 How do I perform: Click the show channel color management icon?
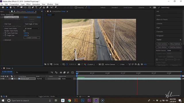[x=85, y=64]
